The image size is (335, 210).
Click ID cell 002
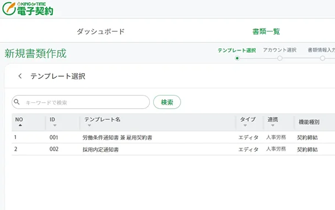point(54,149)
